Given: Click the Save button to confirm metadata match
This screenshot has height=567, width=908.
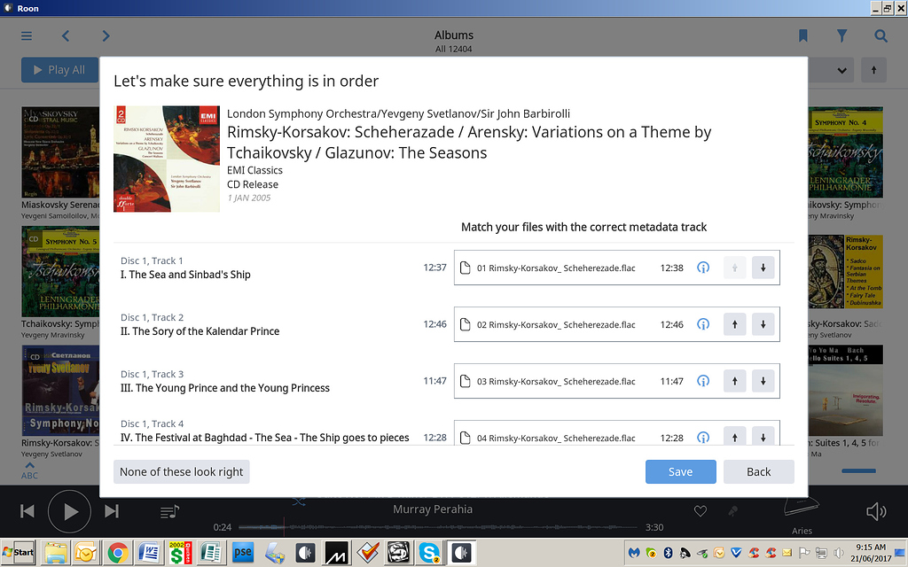Looking at the screenshot, I should click(680, 471).
